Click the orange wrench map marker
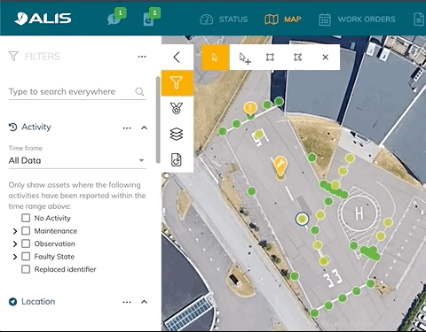 tap(280, 166)
